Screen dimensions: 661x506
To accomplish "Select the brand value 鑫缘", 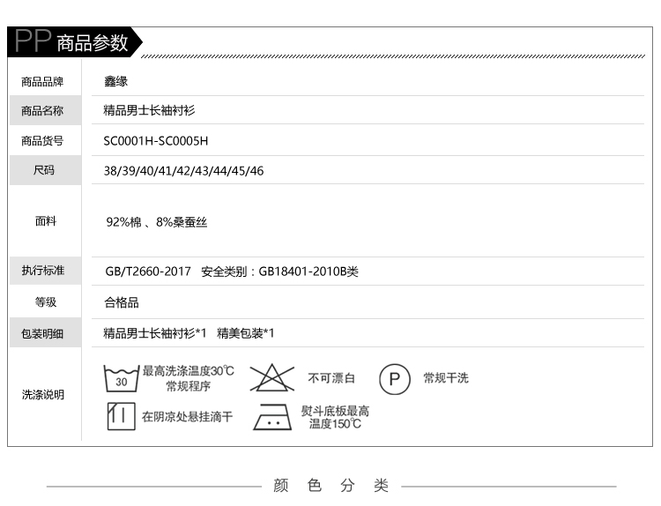I will click(116, 81).
